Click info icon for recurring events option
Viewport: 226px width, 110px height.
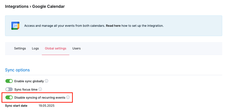(68, 97)
